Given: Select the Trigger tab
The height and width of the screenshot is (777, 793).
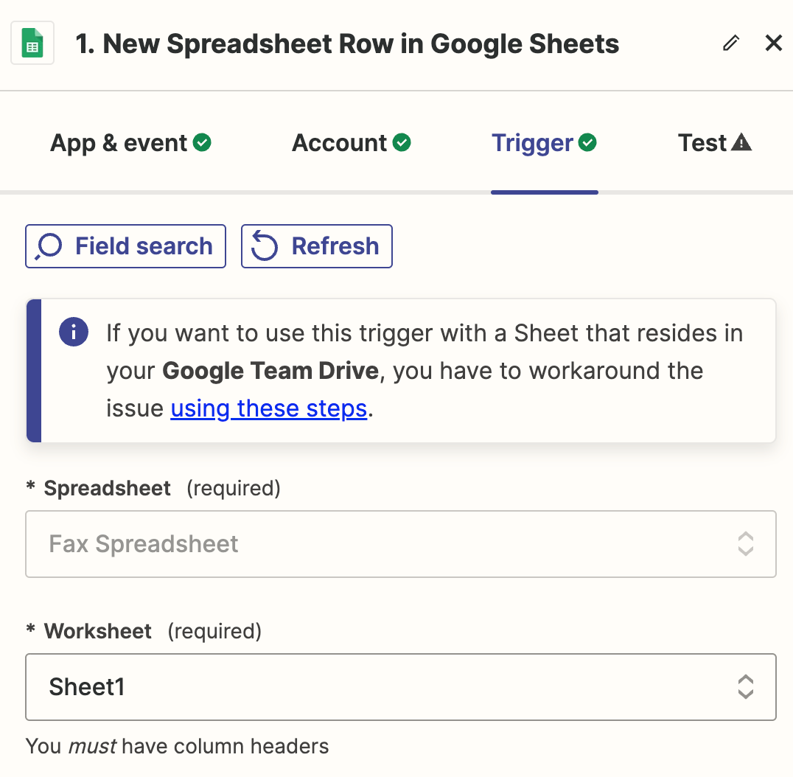Looking at the screenshot, I should click(x=544, y=143).
